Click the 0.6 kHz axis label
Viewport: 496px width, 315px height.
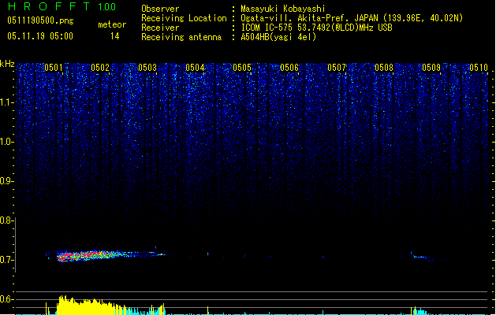pos(6,299)
